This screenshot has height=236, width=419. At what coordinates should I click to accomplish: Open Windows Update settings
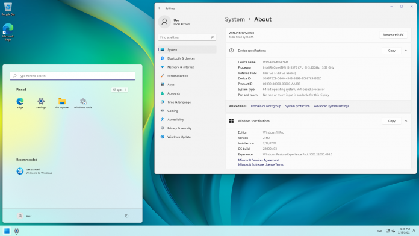[187, 137]
